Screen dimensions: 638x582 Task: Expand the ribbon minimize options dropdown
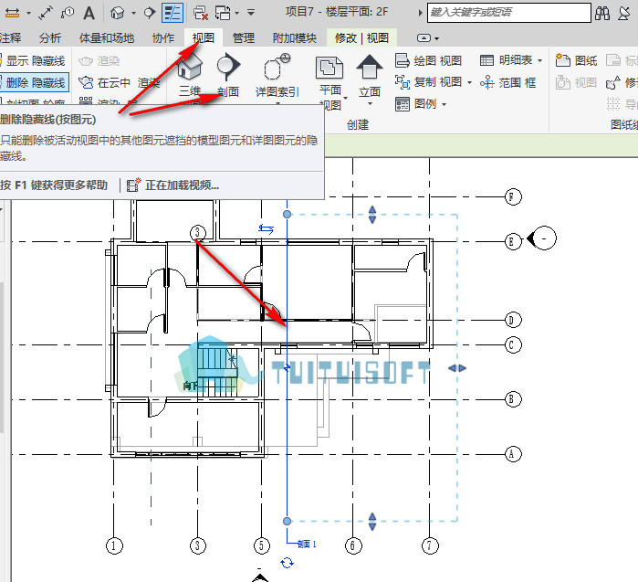pos(436,38)
